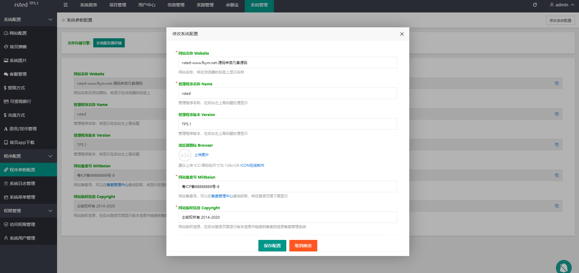Click the 取消修改 button

(x=303, y=246)
